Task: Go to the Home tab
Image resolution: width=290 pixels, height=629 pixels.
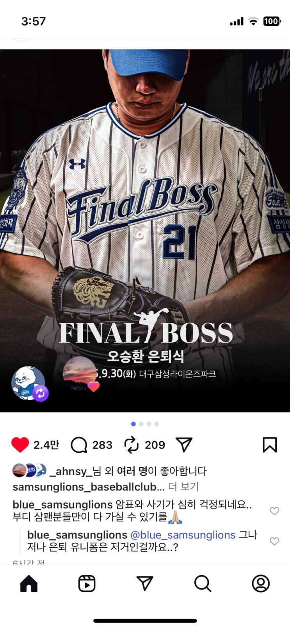Action: (x=29, y=584)
